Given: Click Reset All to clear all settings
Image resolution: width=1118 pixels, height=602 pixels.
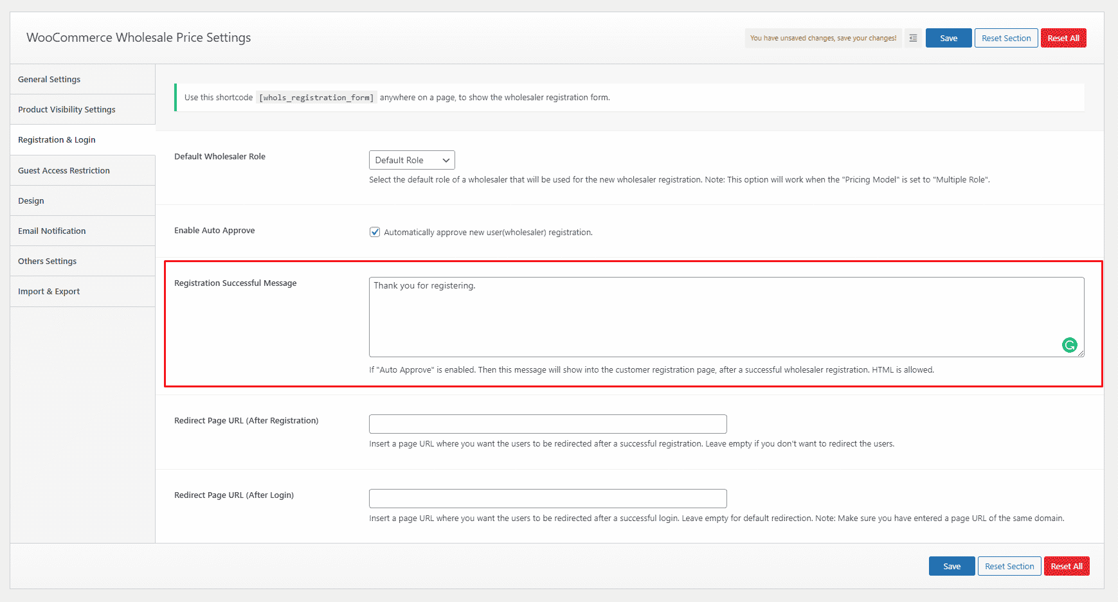Looking at the screenshot, I should (x=1063, y=38).
